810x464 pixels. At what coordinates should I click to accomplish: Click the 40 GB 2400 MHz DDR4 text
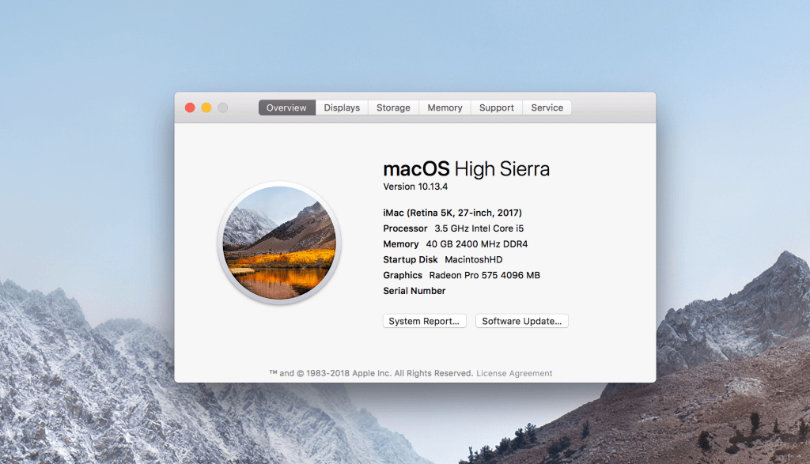click(477, 244)
